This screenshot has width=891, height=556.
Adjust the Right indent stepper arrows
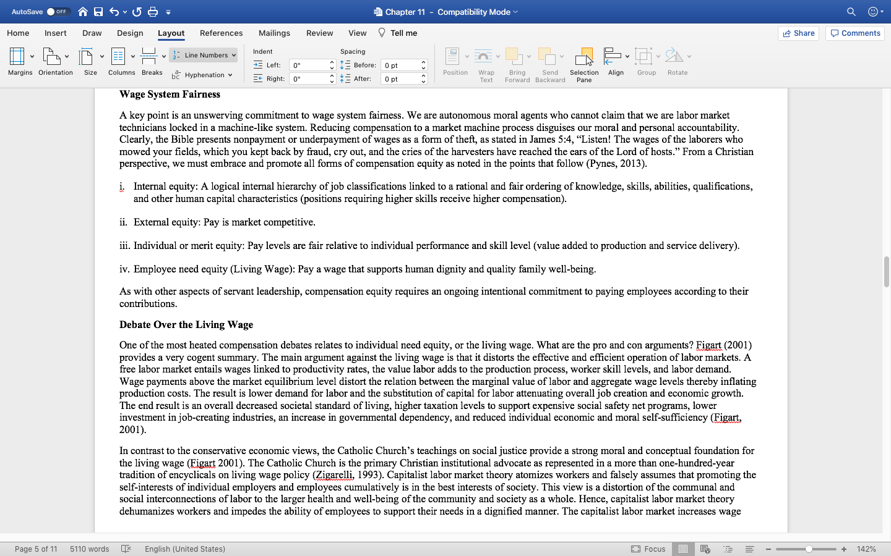332,78
